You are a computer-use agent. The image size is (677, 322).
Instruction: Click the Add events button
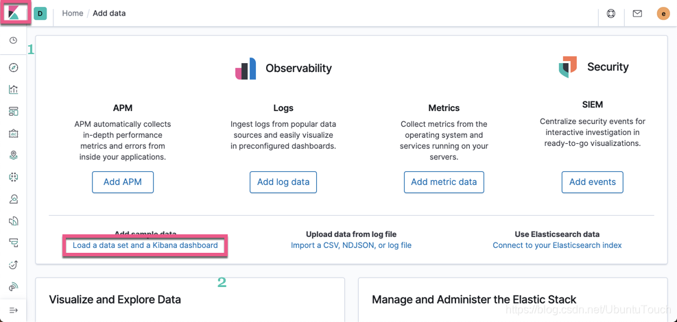(x=592, y=182)
